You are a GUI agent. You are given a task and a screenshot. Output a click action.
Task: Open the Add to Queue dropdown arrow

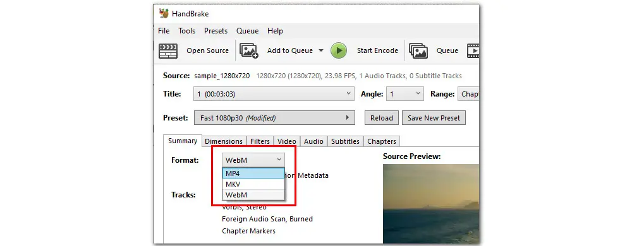[x=321, y=50]
